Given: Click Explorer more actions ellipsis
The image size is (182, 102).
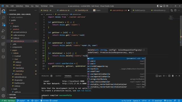Looking at the screenshot, I should (36, 10).
